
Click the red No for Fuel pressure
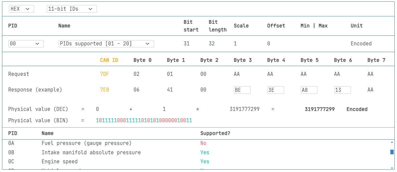[203, 143]
